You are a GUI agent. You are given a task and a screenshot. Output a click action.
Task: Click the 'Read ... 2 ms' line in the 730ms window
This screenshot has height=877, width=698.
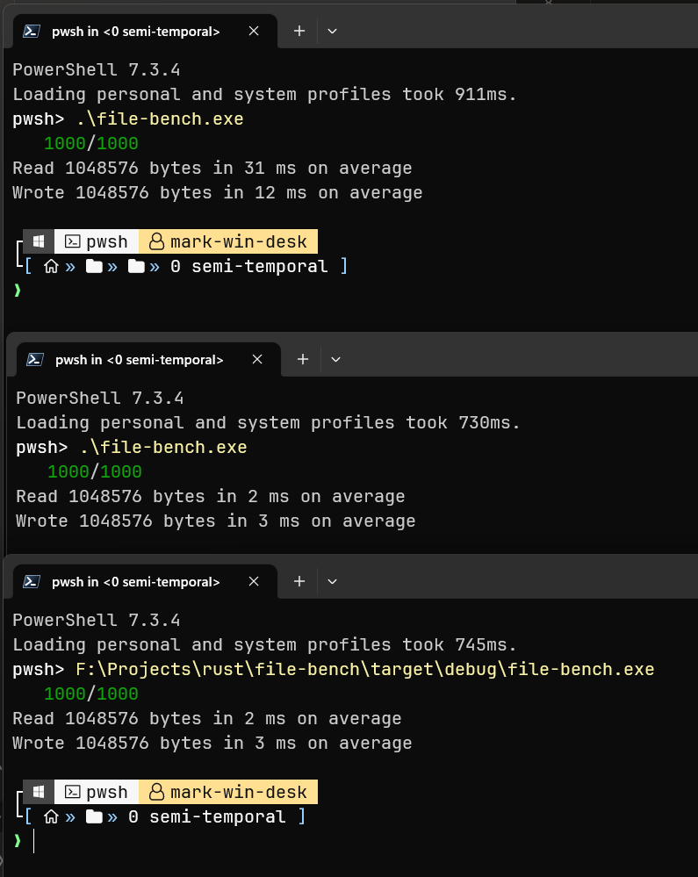click(211, 497)
